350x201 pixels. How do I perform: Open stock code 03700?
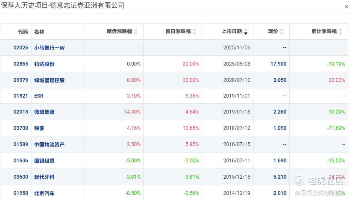[21, 128]
